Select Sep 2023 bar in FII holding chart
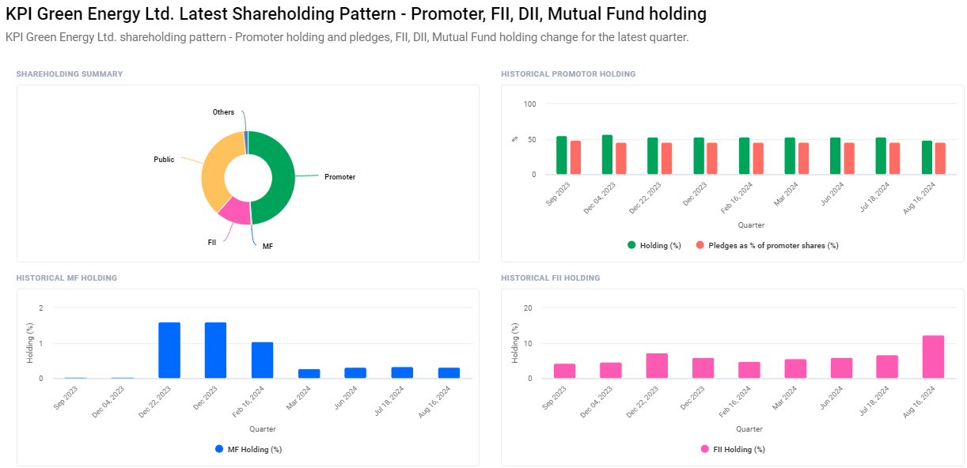This screenshot has height=468, width=967. (x=564, y=371)
